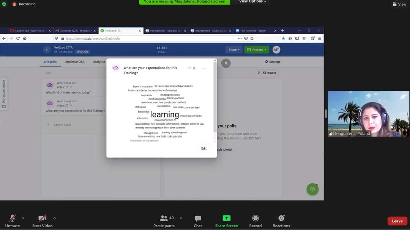Go back using Slido back chevron
The width and height of the screenshot is (410, 231).
[x=47, y=50]
